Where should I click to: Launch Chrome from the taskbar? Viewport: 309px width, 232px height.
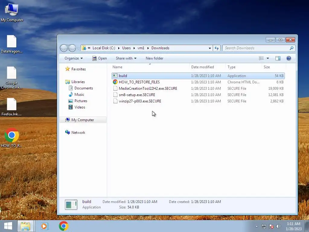point(63,226)
